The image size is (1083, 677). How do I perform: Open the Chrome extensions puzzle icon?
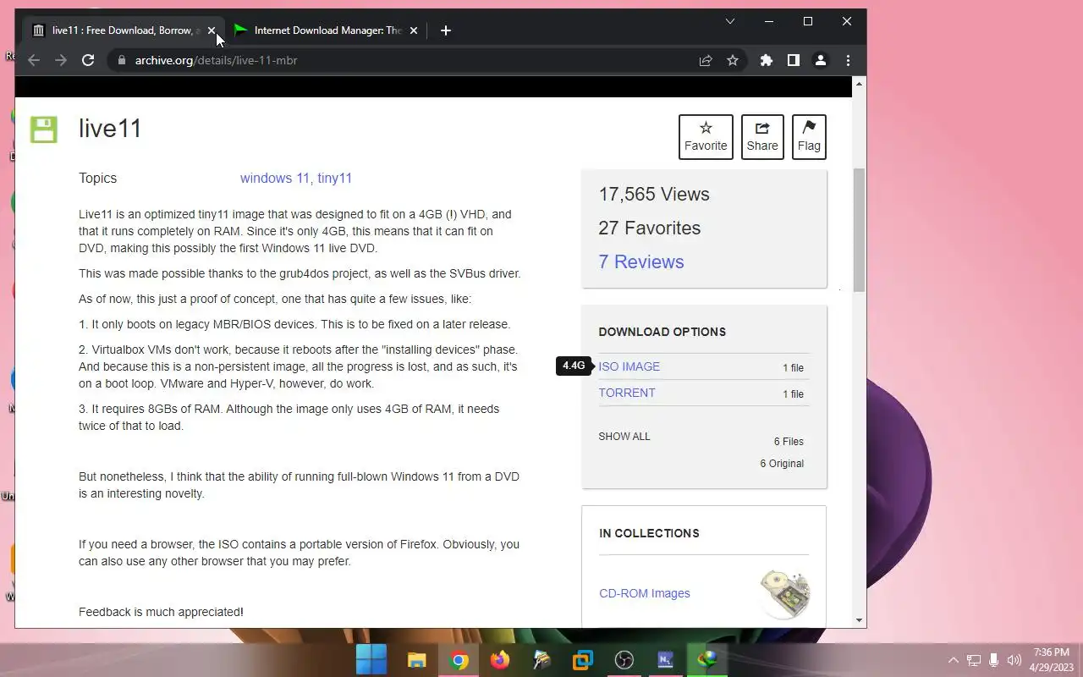pos(767,60)
